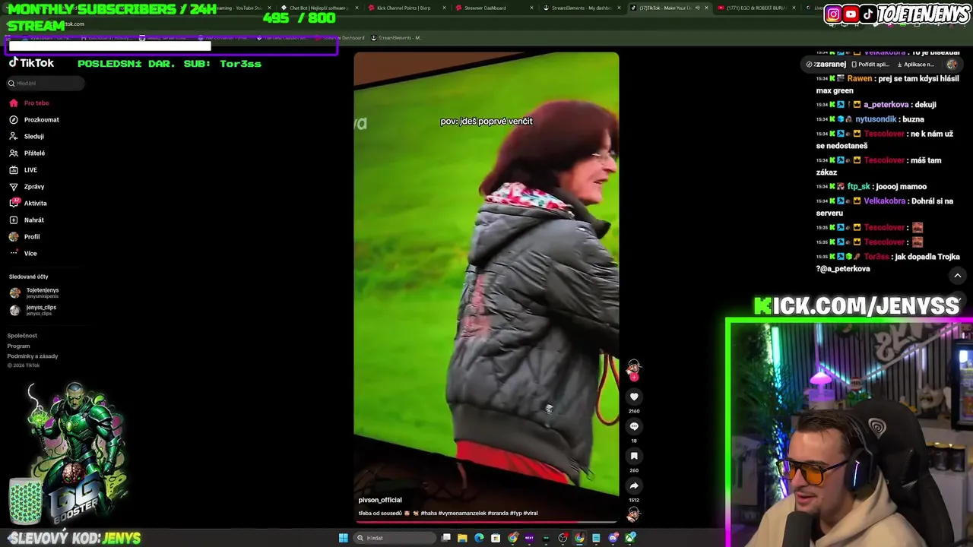The height and width of the screenshot is (547, 973).
Task: Open File Explorer from the taskbar
Action: click(x=462, y=538)
